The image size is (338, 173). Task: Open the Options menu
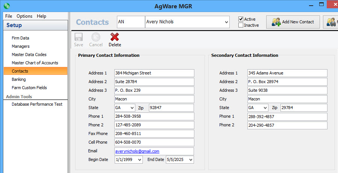[x=24, y=16]
